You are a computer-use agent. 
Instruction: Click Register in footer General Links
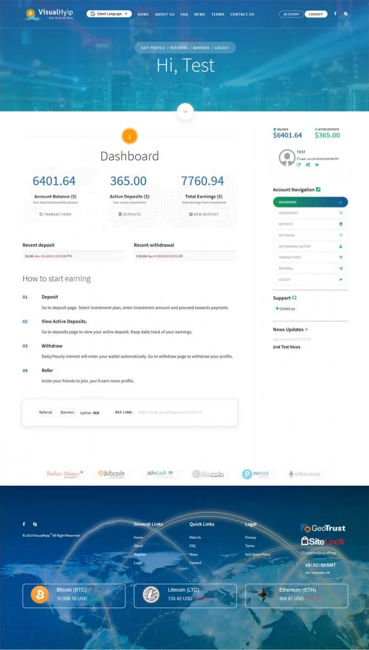[x=140, y=555]
